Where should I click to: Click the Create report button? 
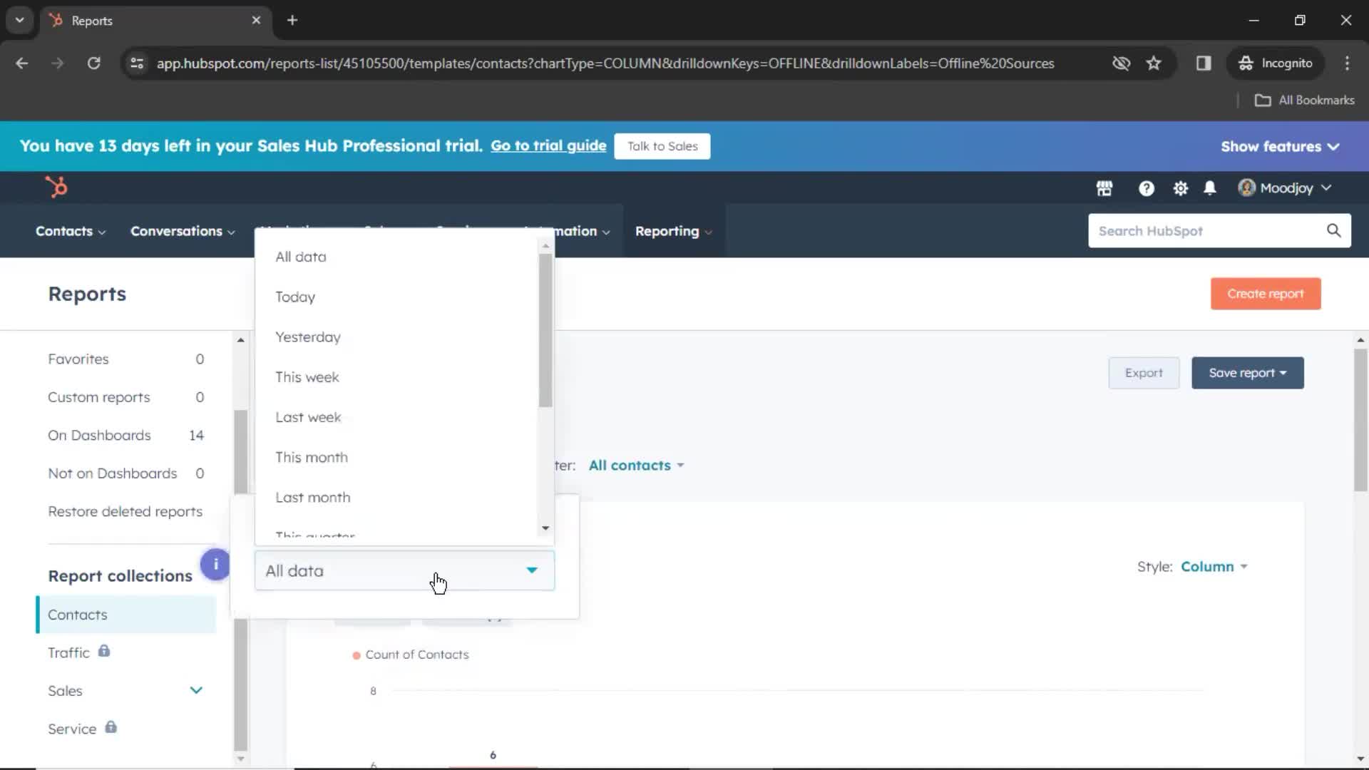click(1266, 293)
